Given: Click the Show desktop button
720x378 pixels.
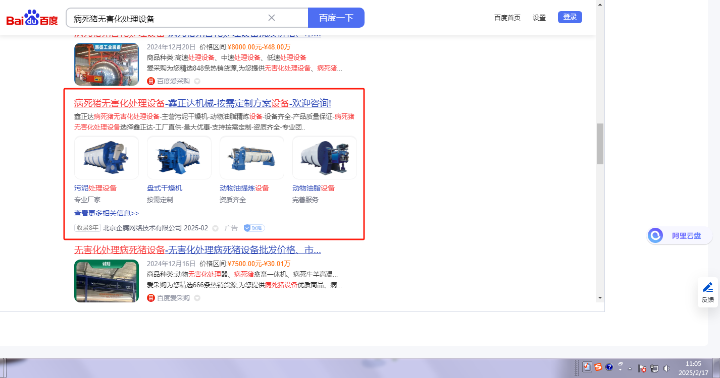Looking at the screenshot, I should point(716,368).
